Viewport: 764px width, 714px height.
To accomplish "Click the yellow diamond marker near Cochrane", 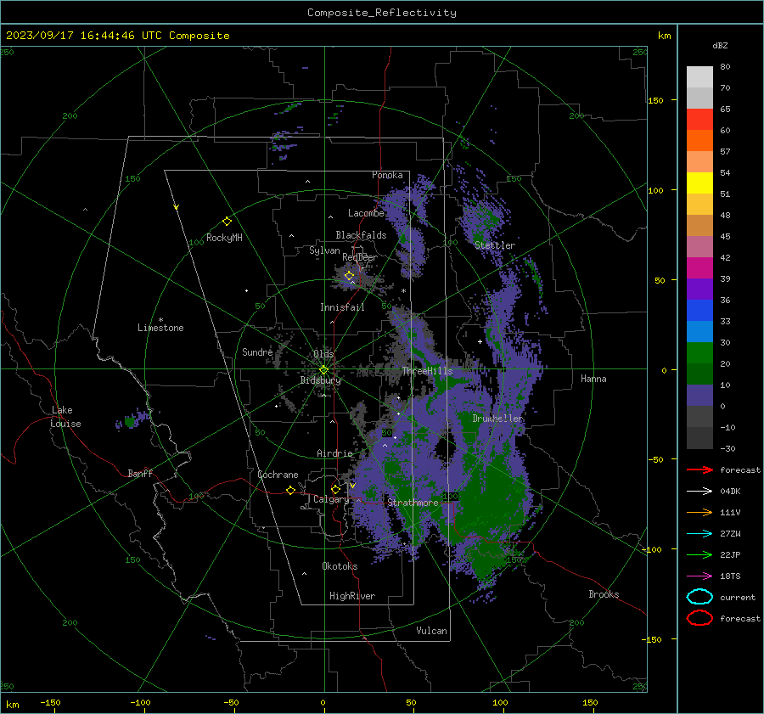I will tap(290, 490).
